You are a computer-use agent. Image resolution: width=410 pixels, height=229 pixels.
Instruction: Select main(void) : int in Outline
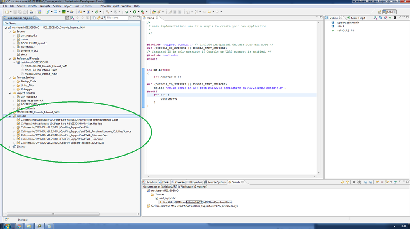pos(345,30)
